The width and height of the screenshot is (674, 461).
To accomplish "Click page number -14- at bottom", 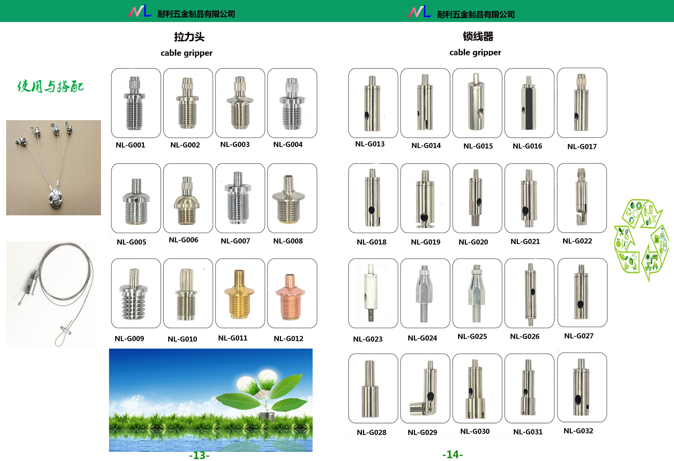I will click(x=452, y=455).
